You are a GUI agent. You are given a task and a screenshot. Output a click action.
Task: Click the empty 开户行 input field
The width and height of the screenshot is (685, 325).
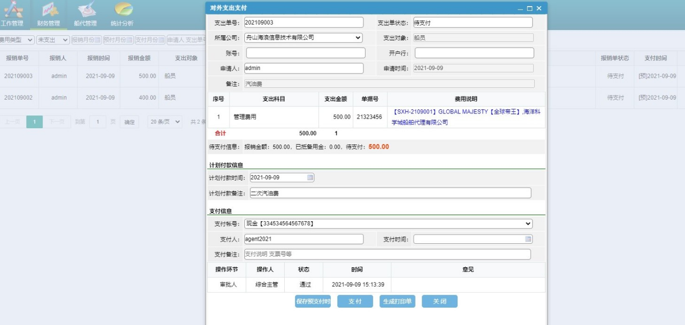474,53
